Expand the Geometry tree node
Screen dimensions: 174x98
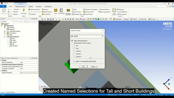pyautogui.click(x=4, y=27)
